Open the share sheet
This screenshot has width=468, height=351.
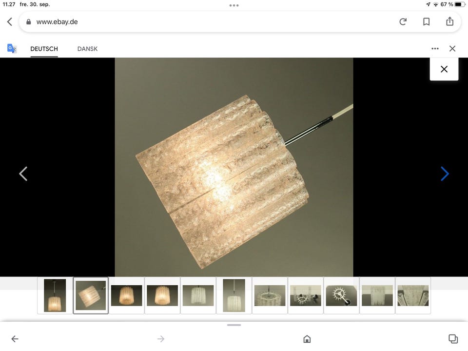click(449, 22)
